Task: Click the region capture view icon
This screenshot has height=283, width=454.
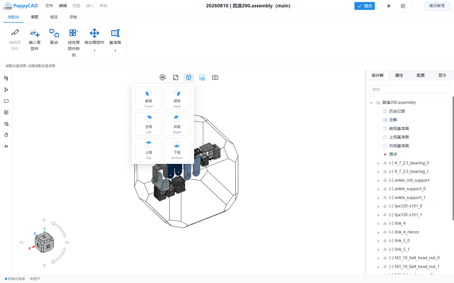Action: click(202, 77)
